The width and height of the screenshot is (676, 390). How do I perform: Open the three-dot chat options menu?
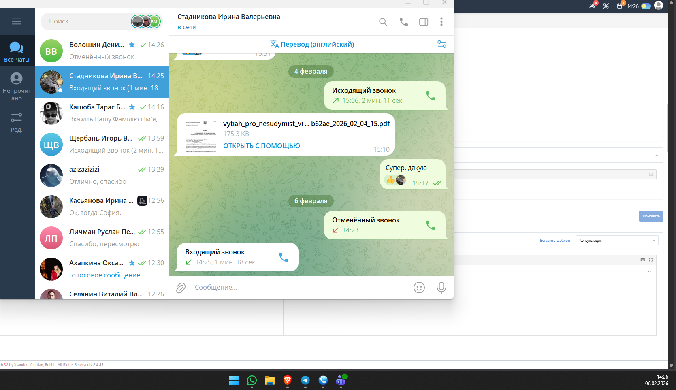pyautogui.click(x=441, y=22)
